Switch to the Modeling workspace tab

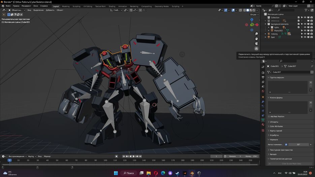[66, 6]
